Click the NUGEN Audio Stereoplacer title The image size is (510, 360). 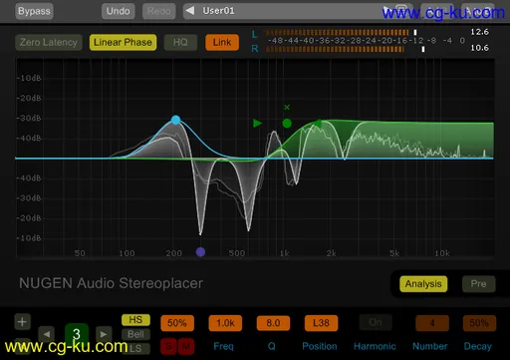111,283
